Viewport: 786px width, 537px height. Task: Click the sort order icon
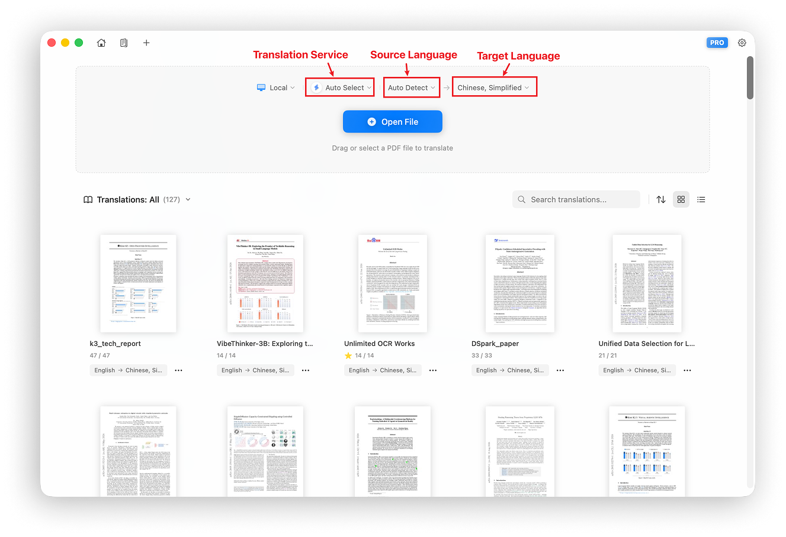pyautogui.click(x=661, y=200)
